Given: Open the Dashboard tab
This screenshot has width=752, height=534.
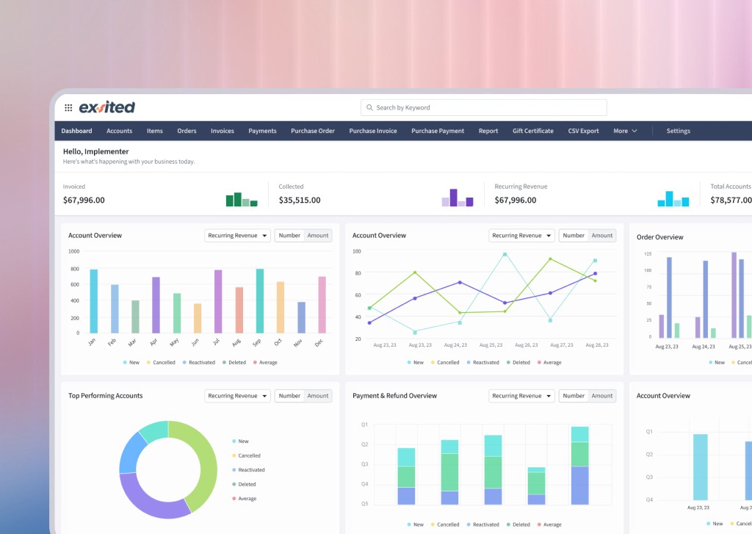Looking at the screenshot, I should (x=76, y=131).
